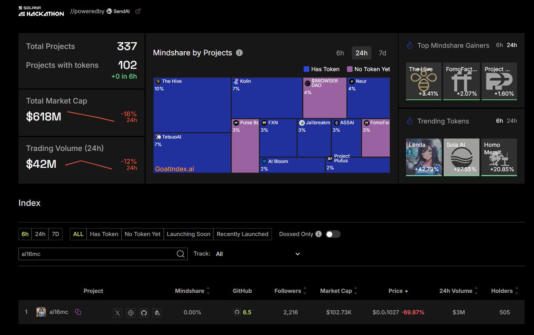
Task: Set Trending Tokens to 6h
Action: pyautogui.click(x=499, y=121)
